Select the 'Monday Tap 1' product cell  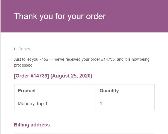[x=55, y=104]
